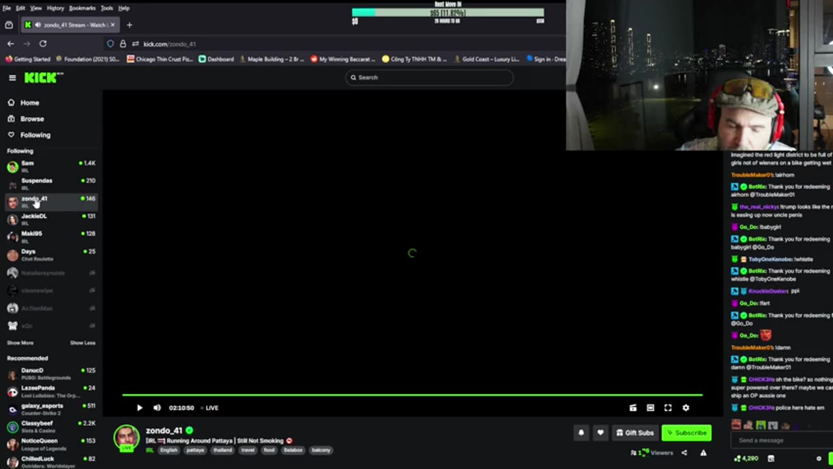Open LazeePanda recommended channel
Screen dimensions: 833x469
[51, 391]
